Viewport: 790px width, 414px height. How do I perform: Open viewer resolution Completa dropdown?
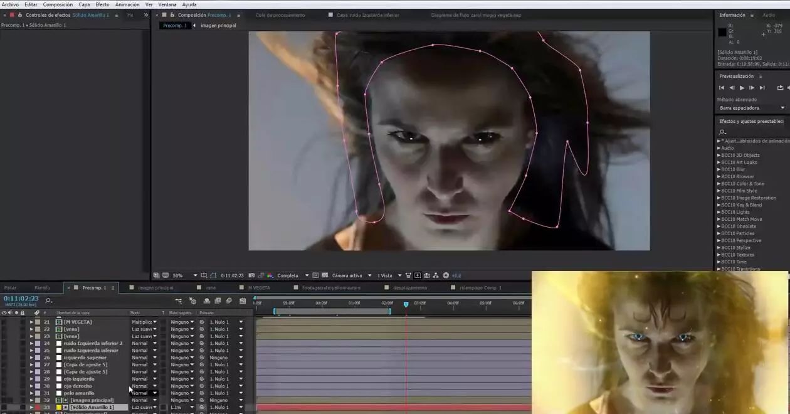click(293, 275)
